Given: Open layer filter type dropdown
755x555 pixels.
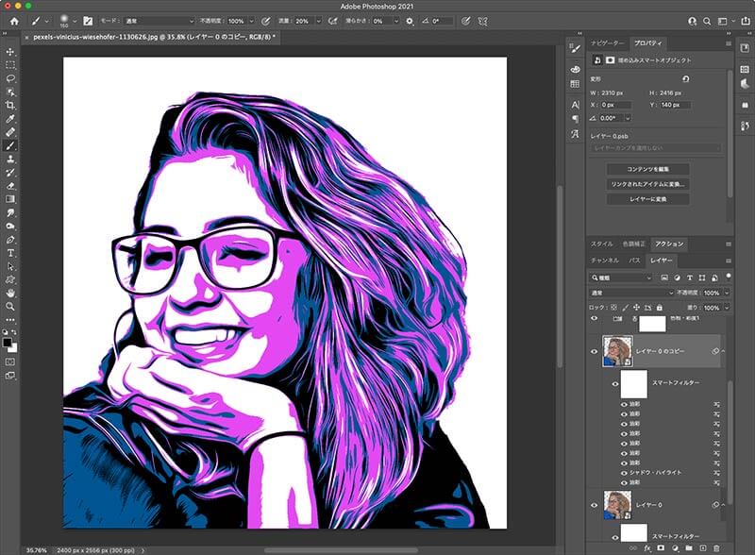Looking at the screenshot, I should click(622, 278).
